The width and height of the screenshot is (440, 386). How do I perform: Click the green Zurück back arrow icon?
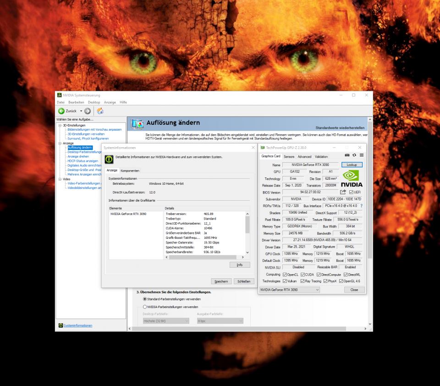coord(61,111)
